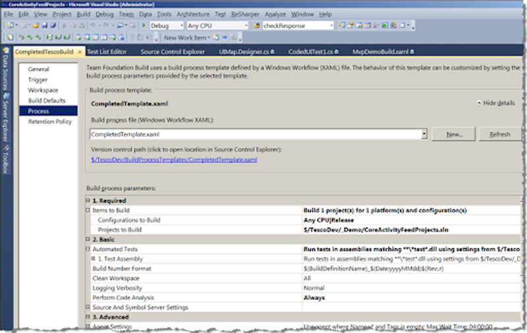Collapse the 3. Advanced section

(x=88, y=317)
